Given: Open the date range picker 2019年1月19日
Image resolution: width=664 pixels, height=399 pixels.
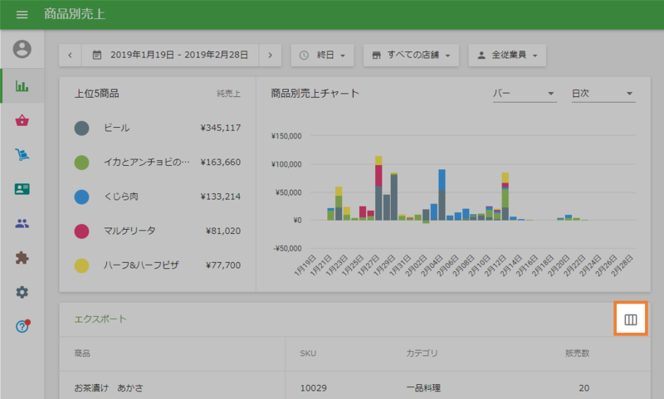Looking at the screenshot, I should point(170,56).
